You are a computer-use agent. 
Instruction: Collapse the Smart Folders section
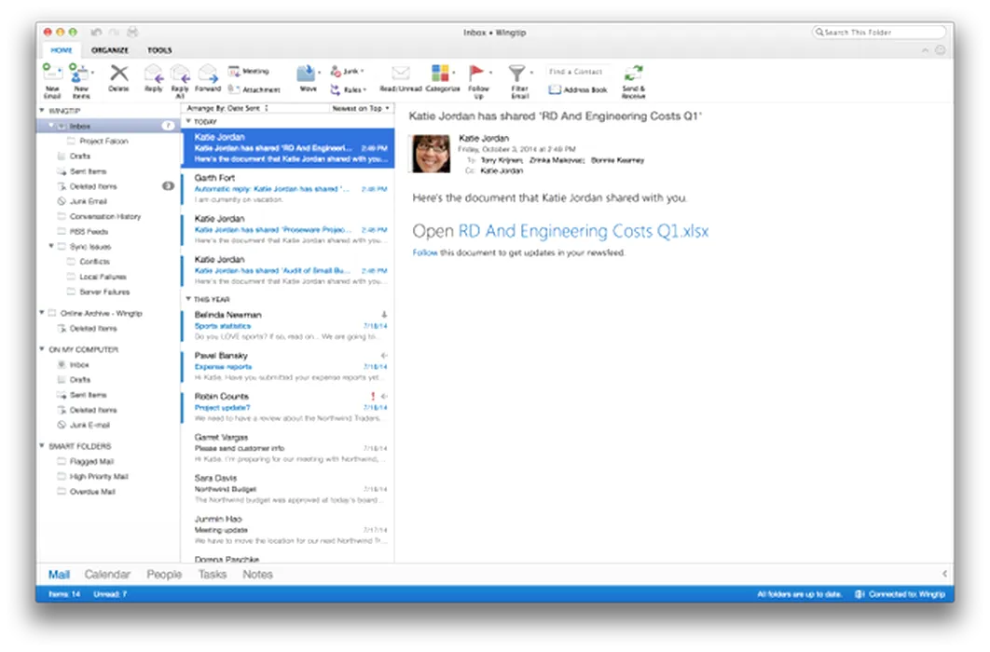point(42,446)
